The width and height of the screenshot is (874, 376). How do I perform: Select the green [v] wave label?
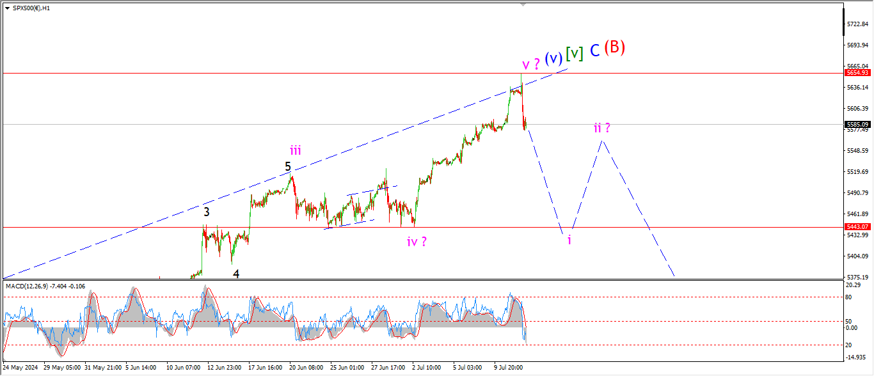coord(575,53)
